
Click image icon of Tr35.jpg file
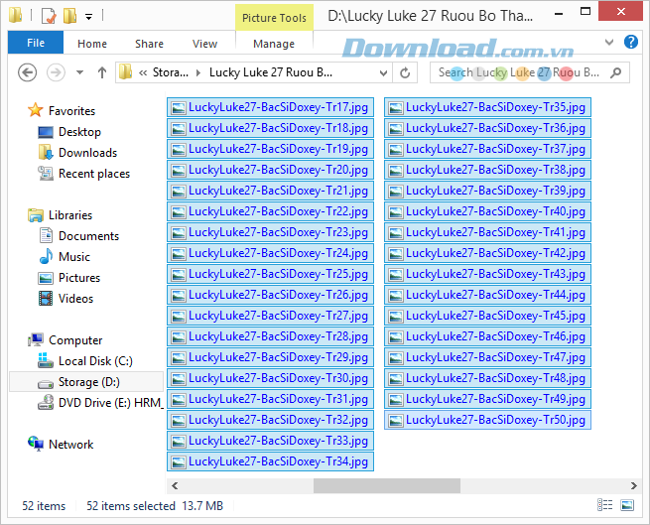coord(396,108)
